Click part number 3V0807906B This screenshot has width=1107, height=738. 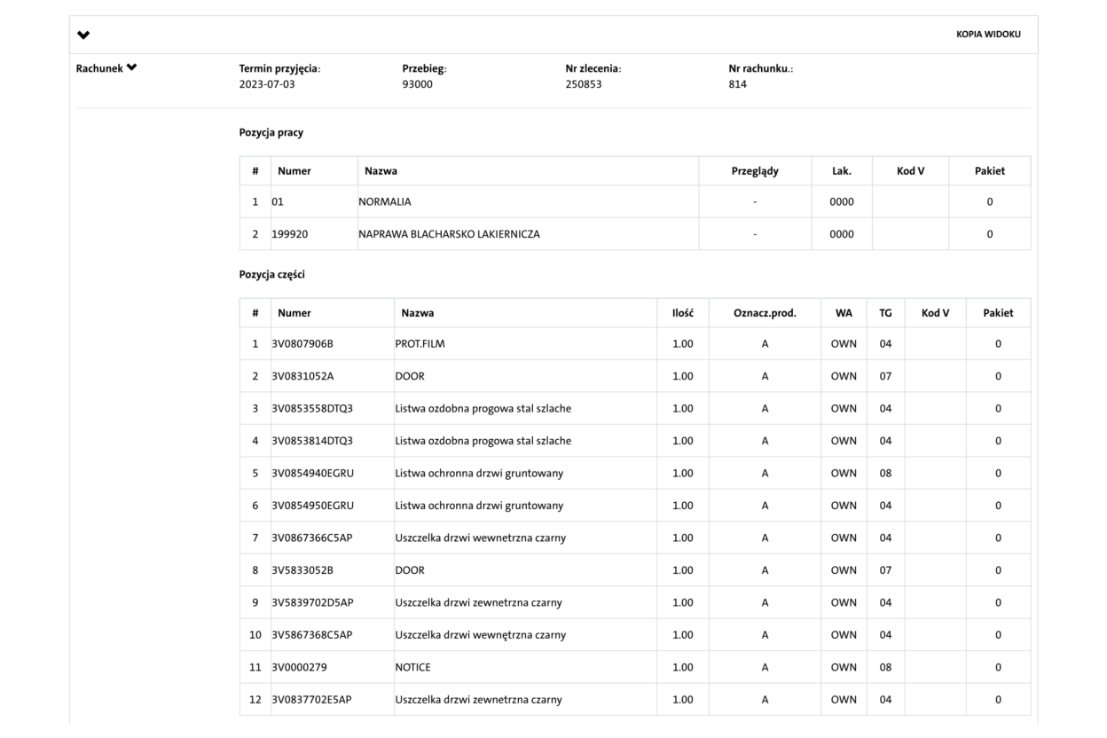(x=302, y=343)
